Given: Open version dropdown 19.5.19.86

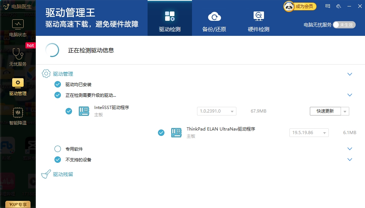Looking at the screenshot, I should (x=309, y=133).
